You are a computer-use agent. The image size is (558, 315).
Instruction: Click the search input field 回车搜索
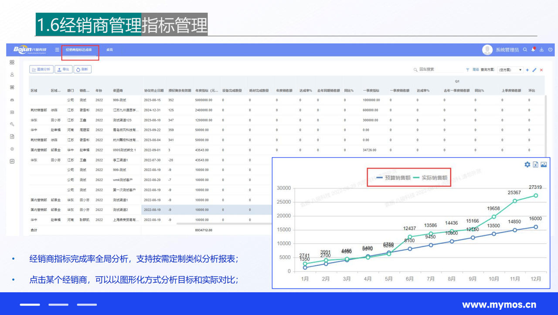436,70
